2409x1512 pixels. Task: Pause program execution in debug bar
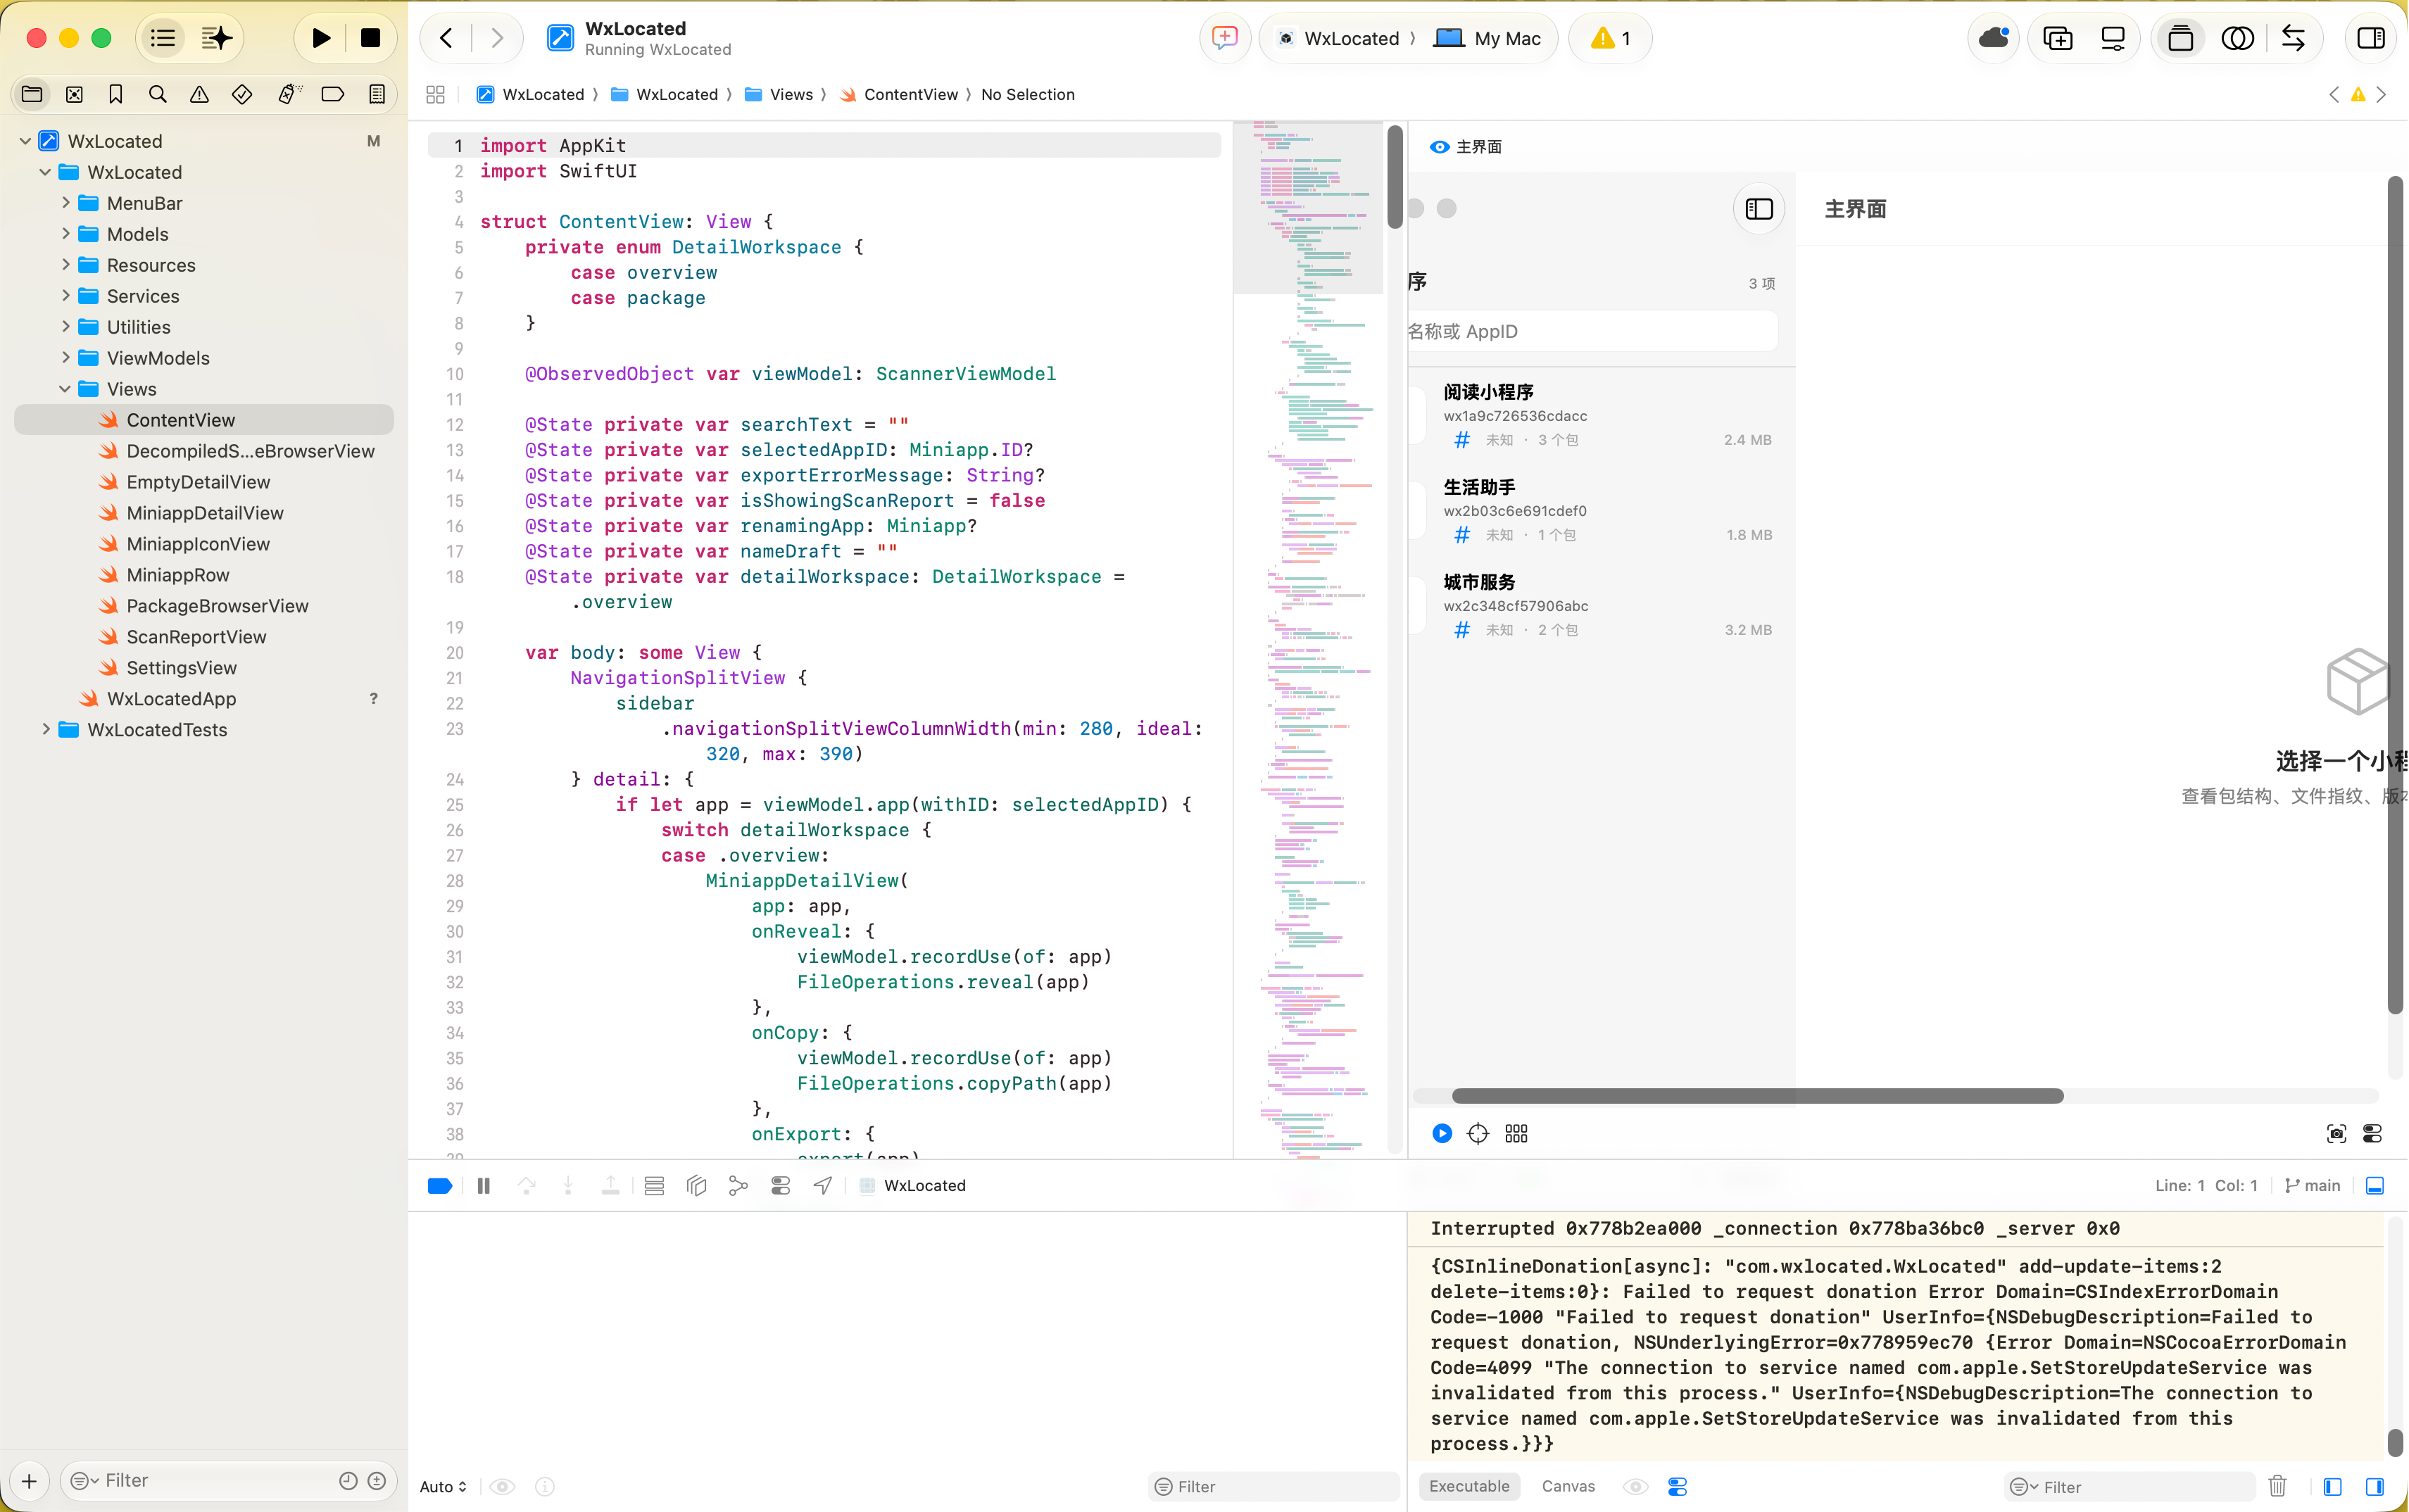(x=484, y=1186)
